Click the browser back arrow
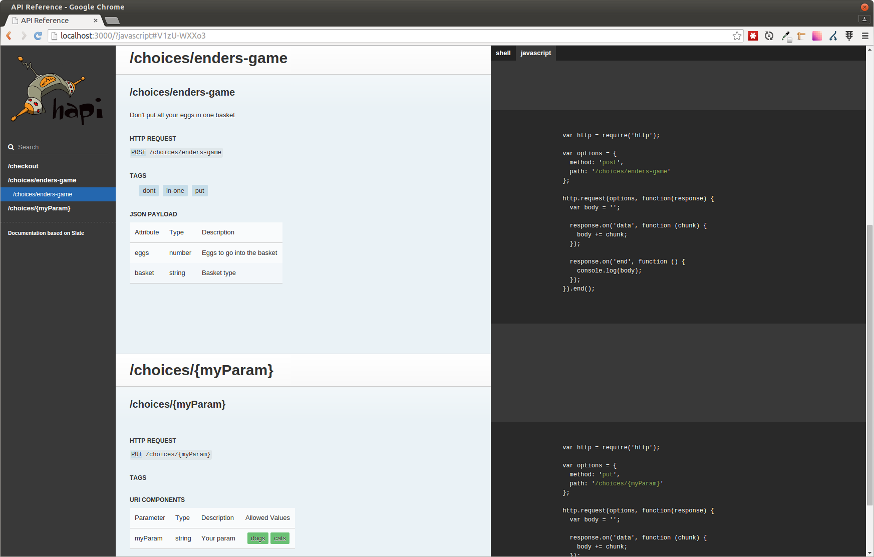Screen dimensions: 874x557 click(x=9, y=36)
